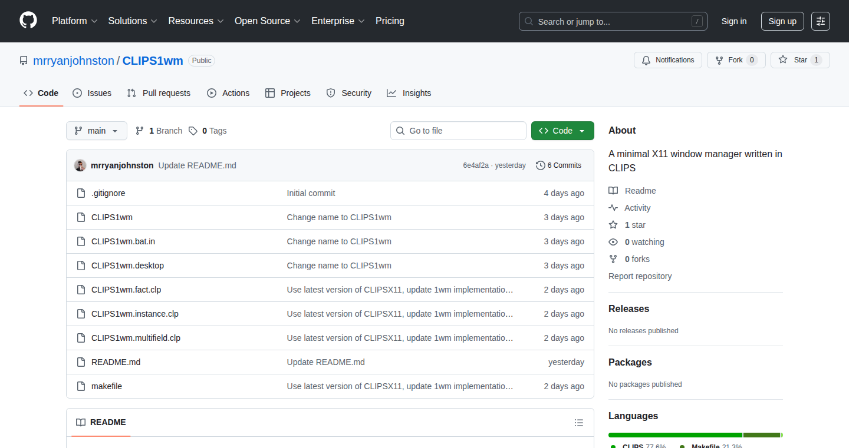Viewport: 849px width, 448px height.
Task: Star the CLIPS1wm repository
Action: pos(800,60)
